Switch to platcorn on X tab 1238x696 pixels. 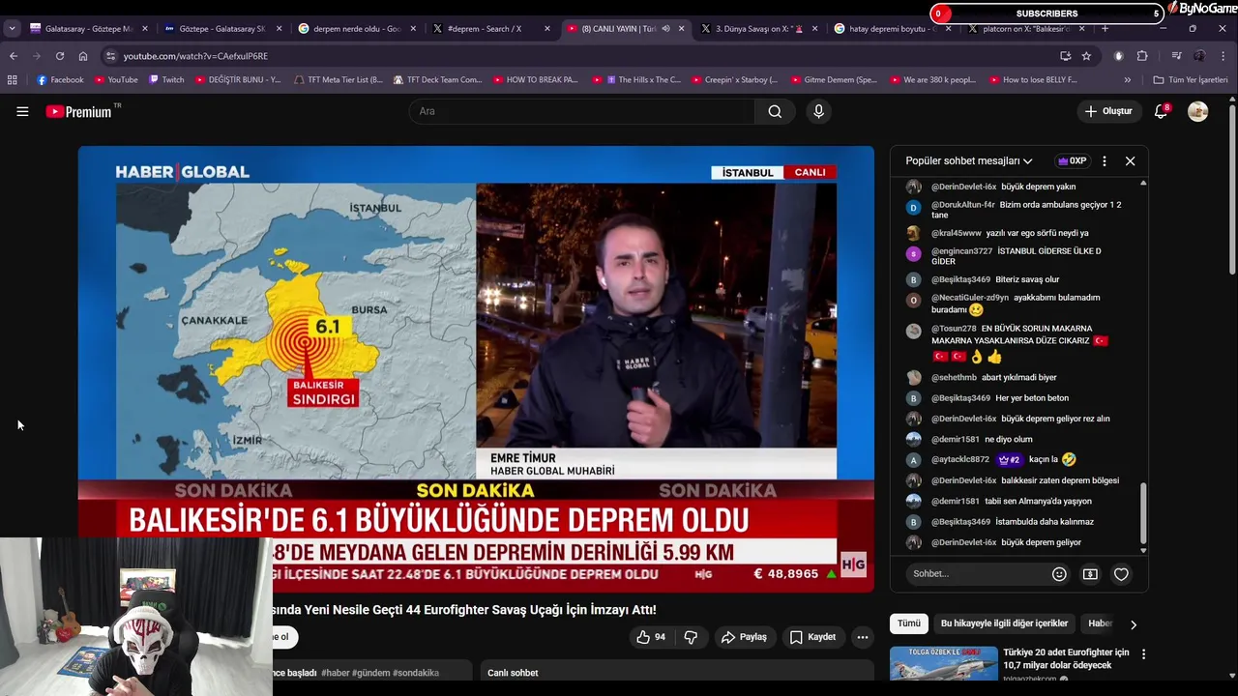click(x=1025, y=29)
